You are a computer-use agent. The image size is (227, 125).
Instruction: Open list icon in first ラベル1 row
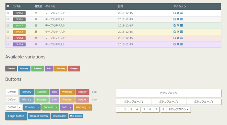coord(181,13)
